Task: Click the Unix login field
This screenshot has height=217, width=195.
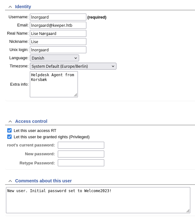Action: click(58, 50)
